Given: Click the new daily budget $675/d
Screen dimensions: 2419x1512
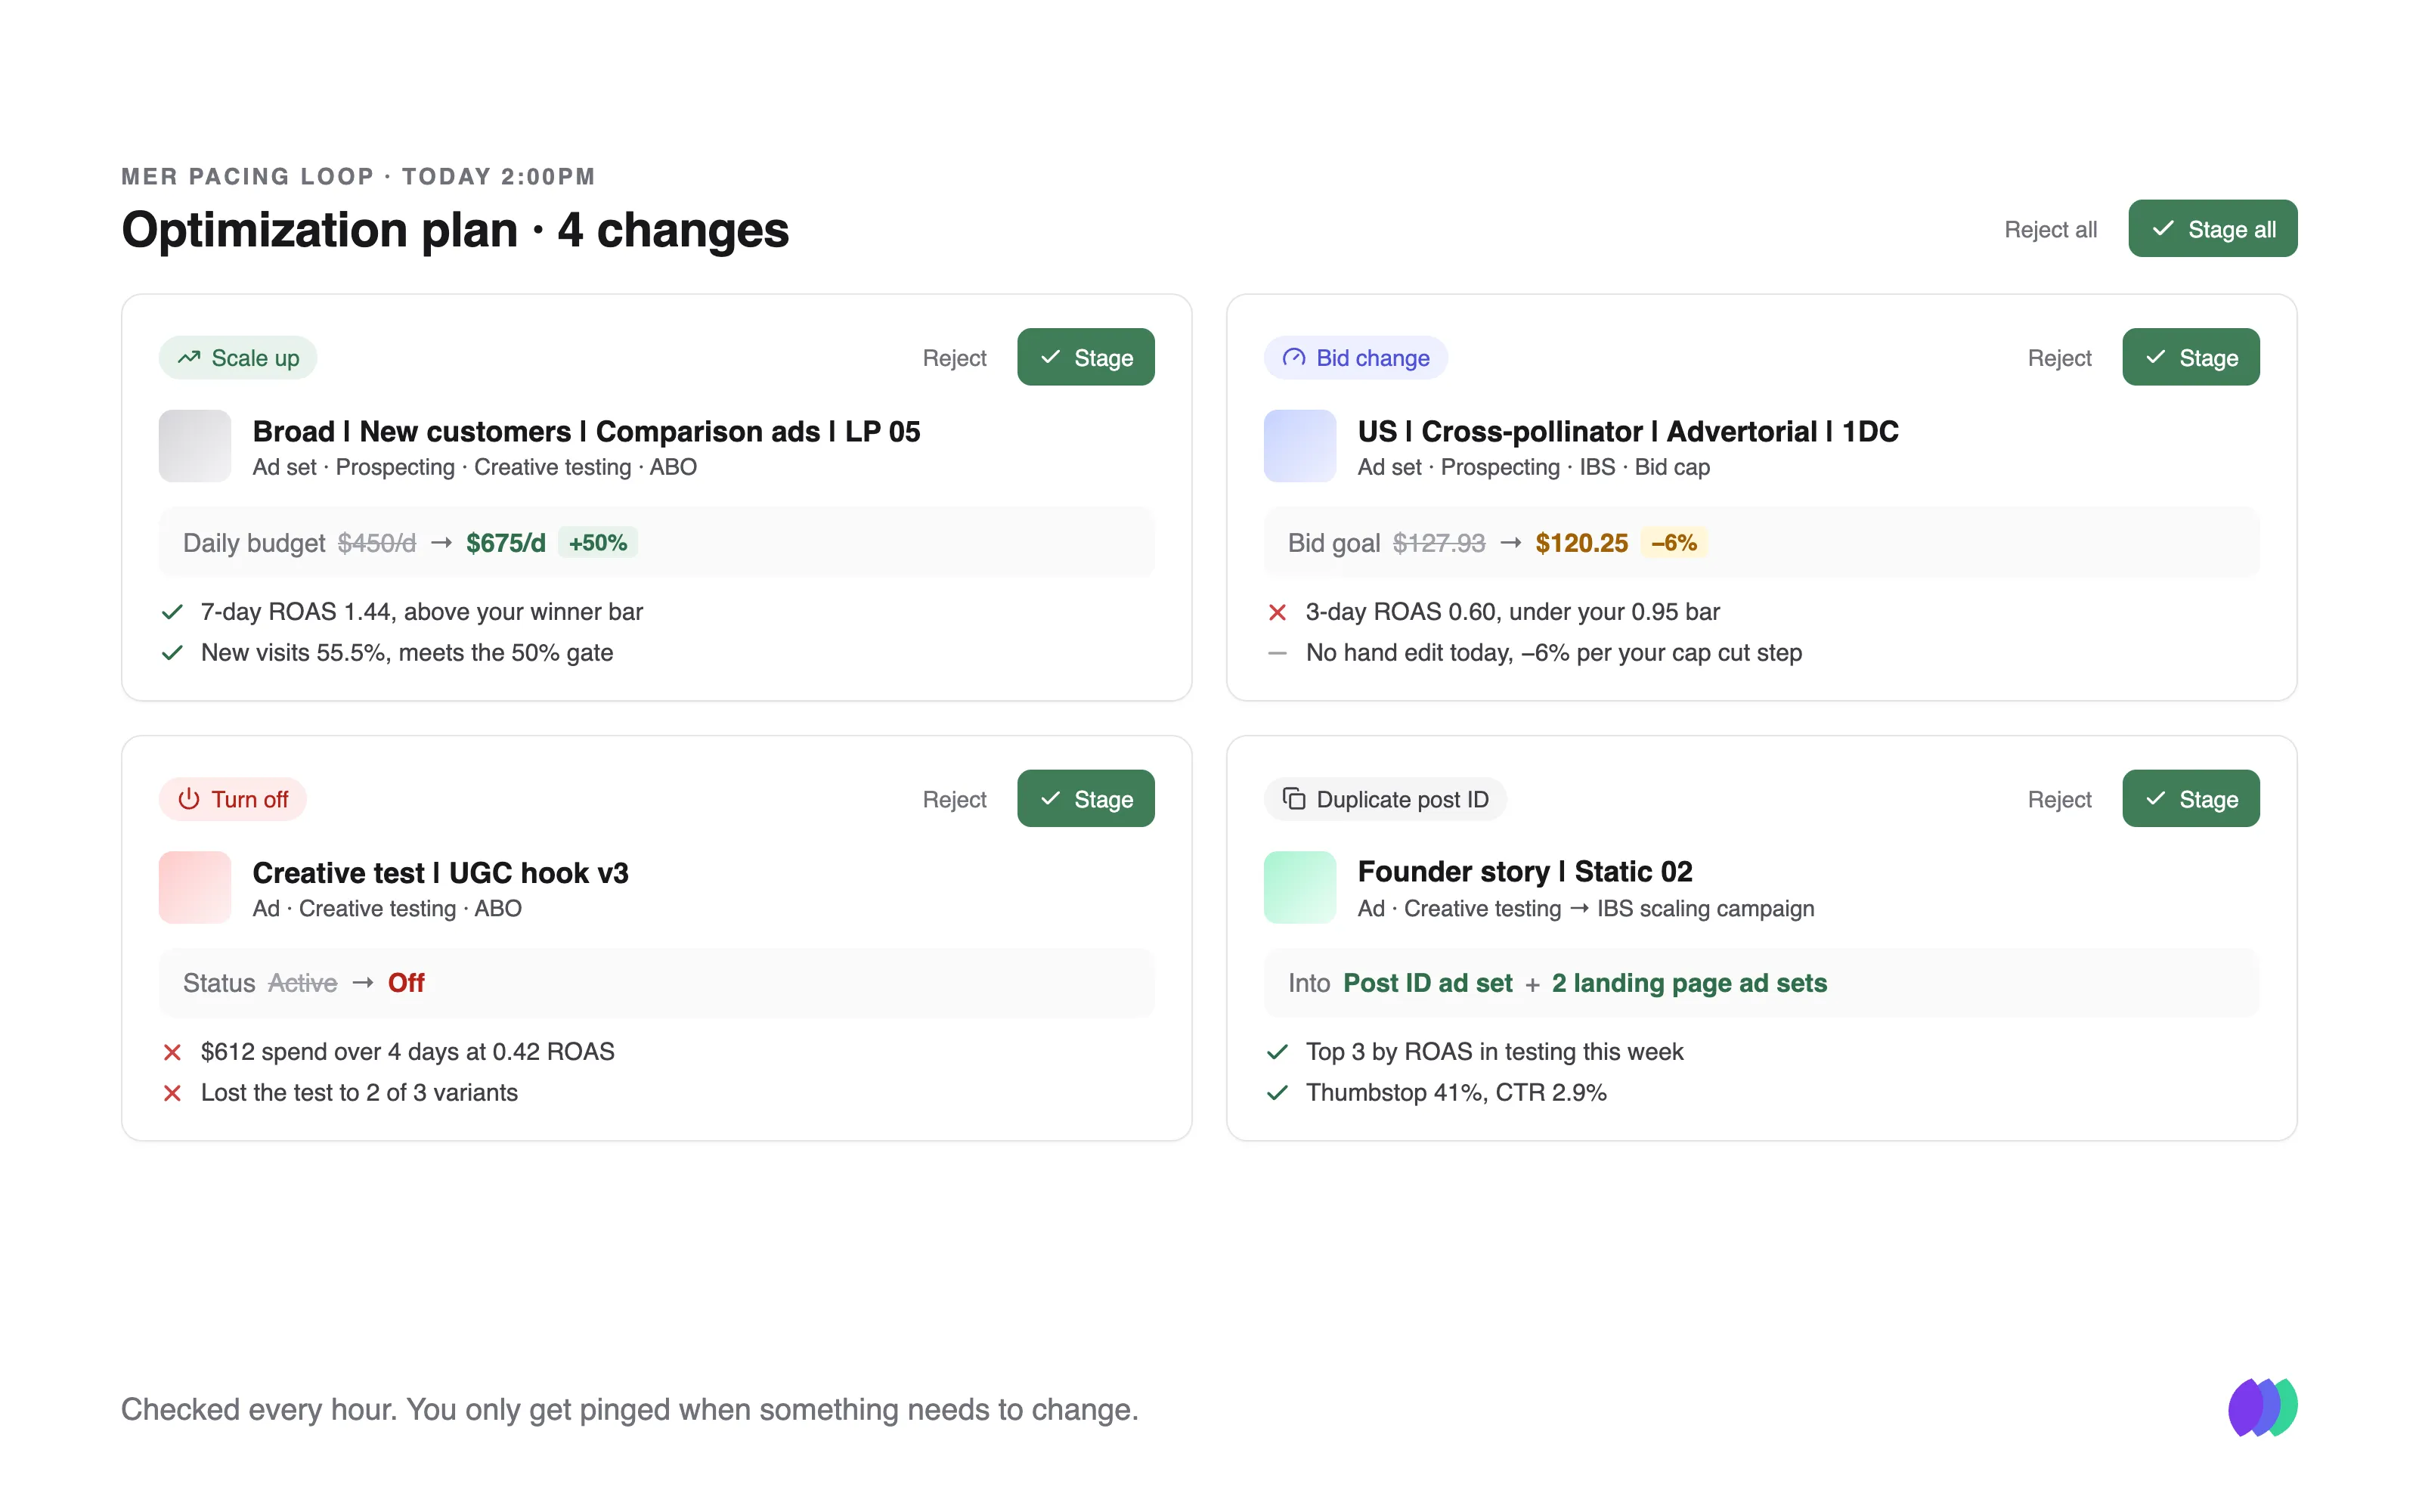Looking at the screenshot, I should [x=506, y=543].
